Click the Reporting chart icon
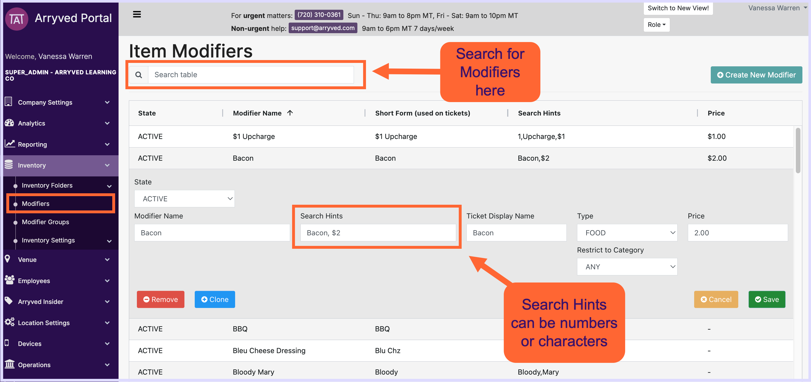 [x=10, y=144]
